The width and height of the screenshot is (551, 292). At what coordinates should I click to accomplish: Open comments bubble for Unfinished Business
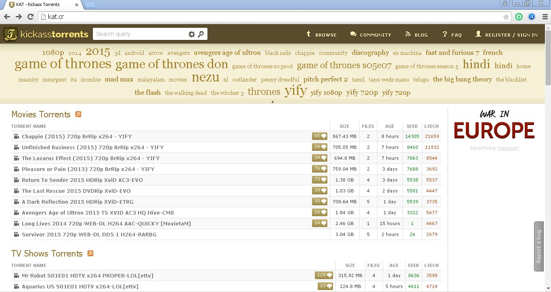(x=320, y=147)
